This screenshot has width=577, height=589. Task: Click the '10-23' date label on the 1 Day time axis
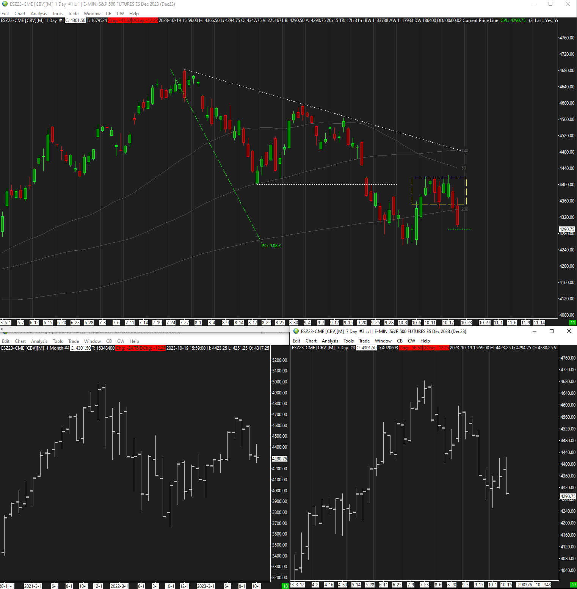[x=466, y=323]
